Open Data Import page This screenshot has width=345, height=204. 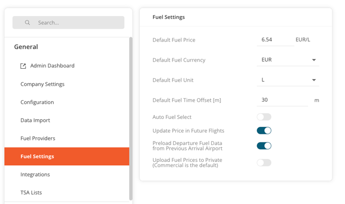tap(35, 120)
